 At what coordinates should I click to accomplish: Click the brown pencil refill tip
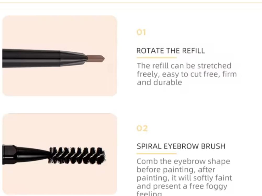tap(96, 59)
